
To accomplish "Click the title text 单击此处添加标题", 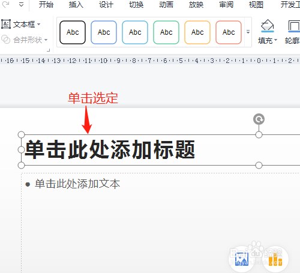I will tap(110, 149).
